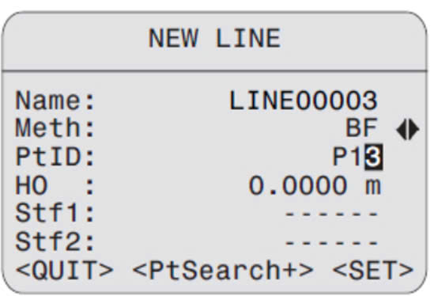Open the Meth value BF selector

(x=361, y=127)
